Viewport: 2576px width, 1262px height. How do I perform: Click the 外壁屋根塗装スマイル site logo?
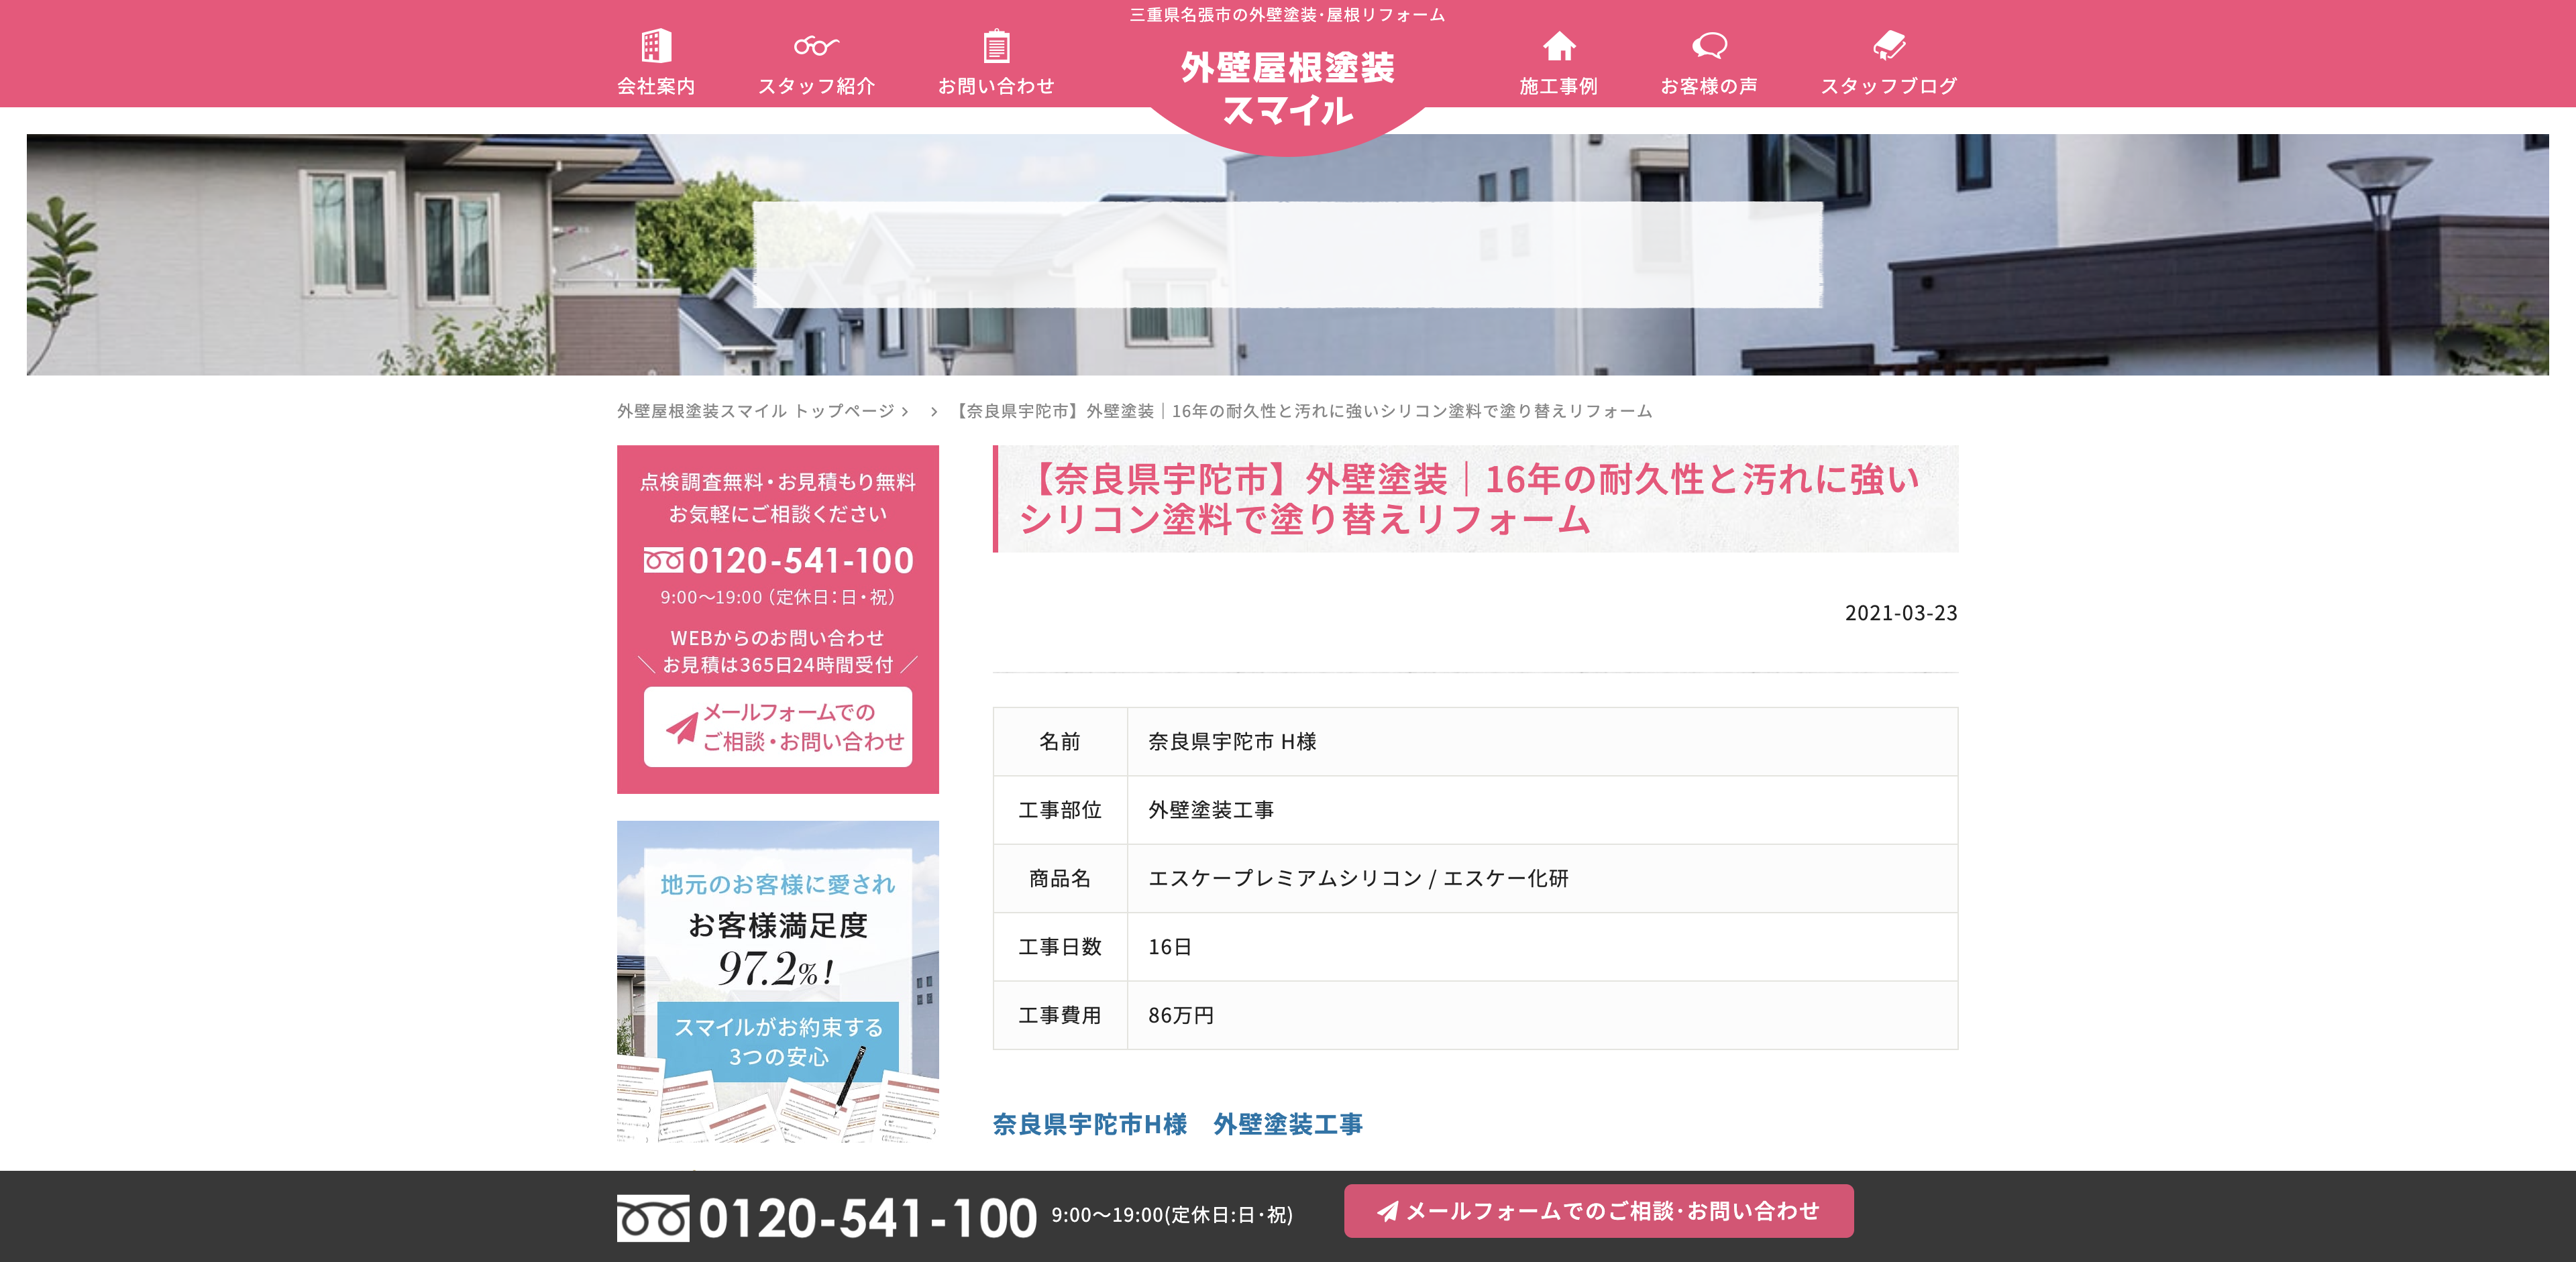pos(1288,88)
